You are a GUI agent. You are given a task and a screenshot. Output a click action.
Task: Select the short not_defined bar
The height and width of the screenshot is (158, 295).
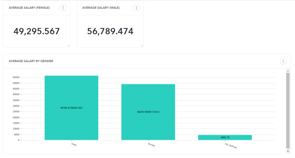[x=225, y=137]
